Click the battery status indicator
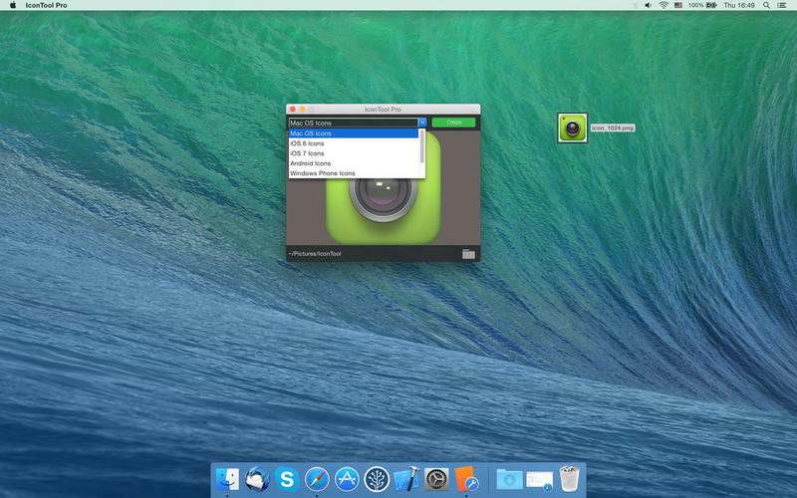The height and width of the screenshot is (498, 797). coord(702,5)
